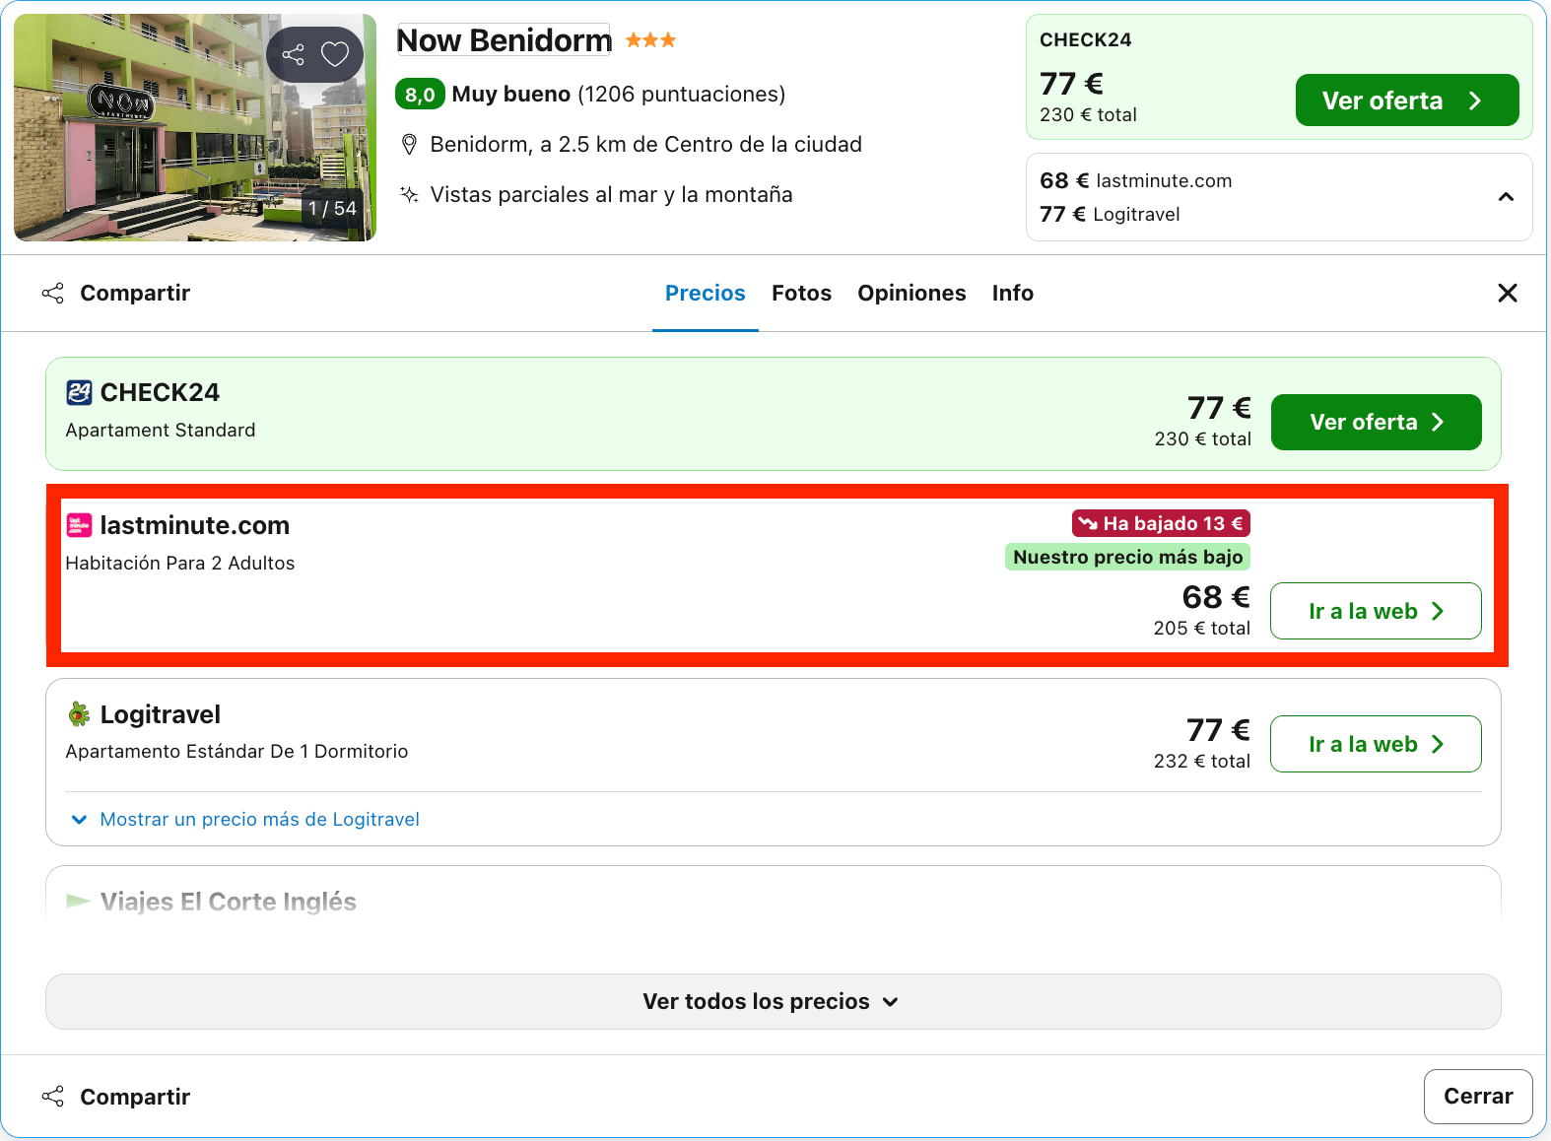
Task: Switch to the Fotos tab
Action: tap(801, 293)
